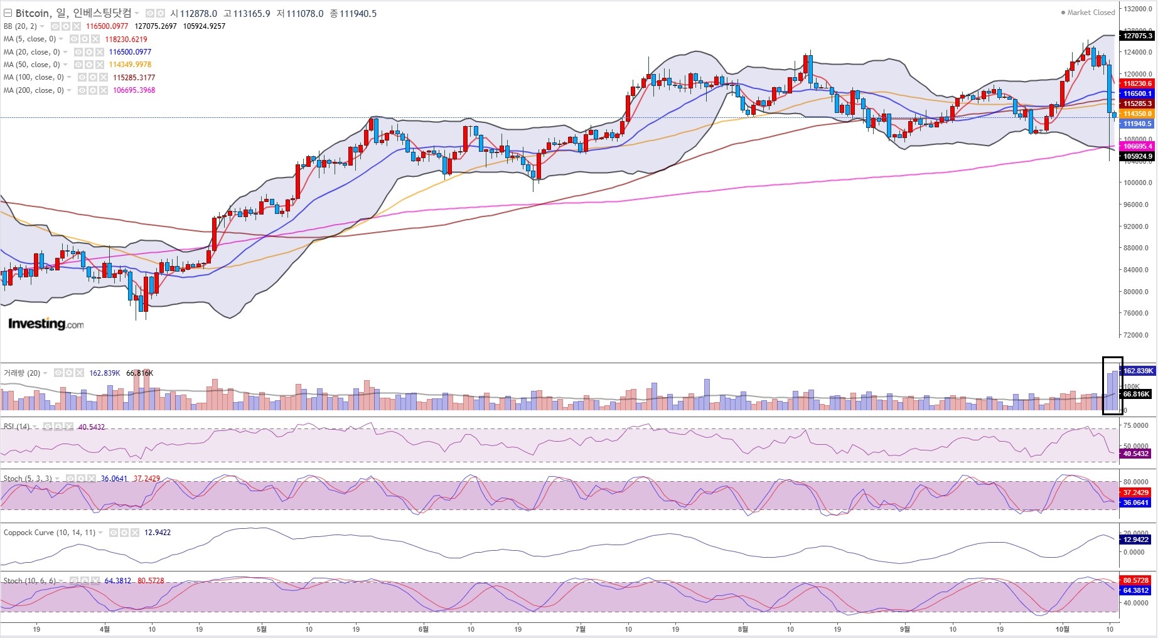Image resolution: width=1158 pixels, height=638 pixels.
Task: Open MA (20, close, 0) settings gear
Action: coord(89,52)
